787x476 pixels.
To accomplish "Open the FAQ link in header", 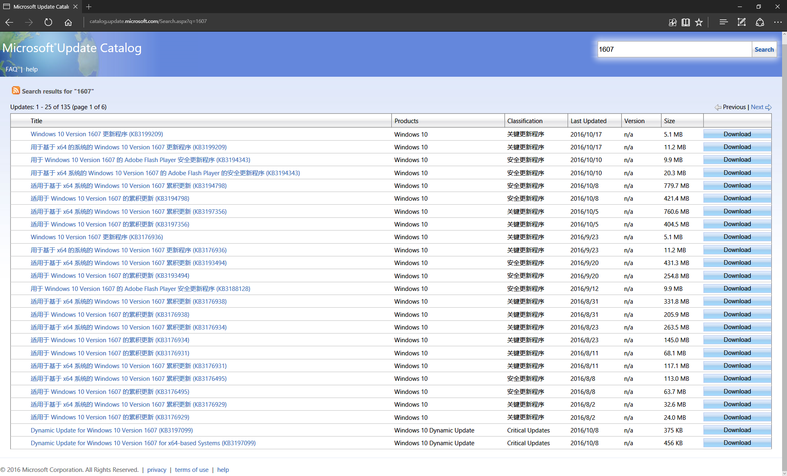I will click(x=11, y=69).
